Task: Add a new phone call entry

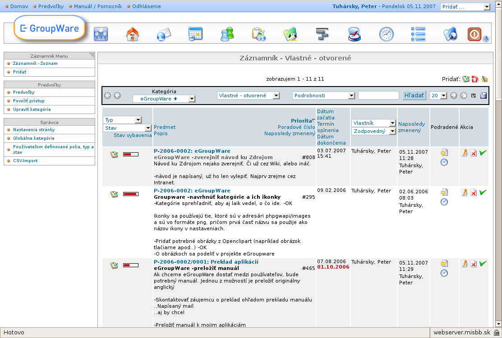Action: pyautogui.click(x=475, y=79)
